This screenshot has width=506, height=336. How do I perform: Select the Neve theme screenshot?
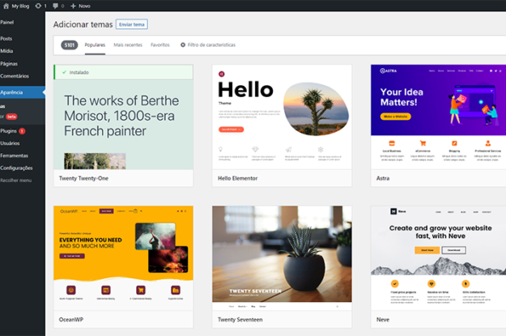439,258
